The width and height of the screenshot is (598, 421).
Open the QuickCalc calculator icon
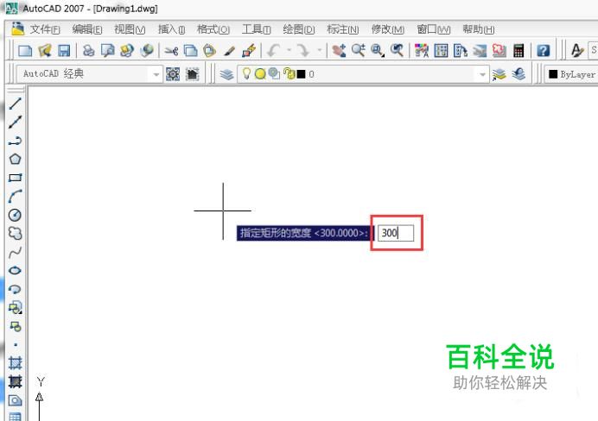click(x=518, y=51)
